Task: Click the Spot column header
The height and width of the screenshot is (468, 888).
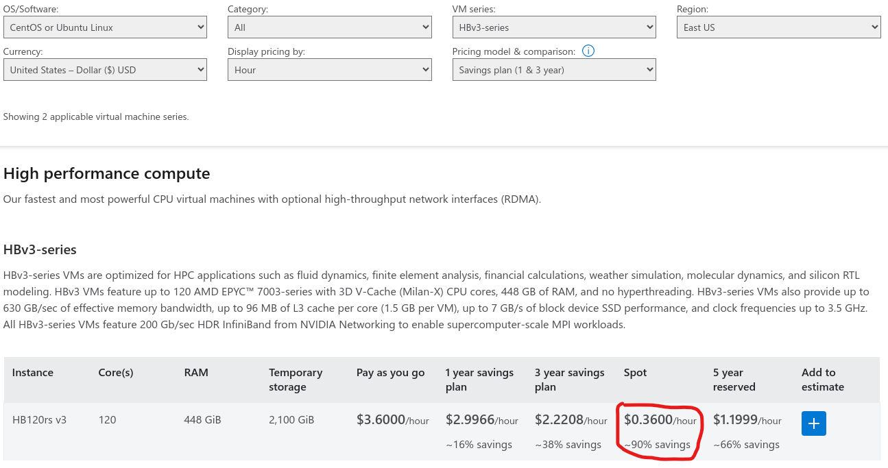Action: (x=635, y=373)
